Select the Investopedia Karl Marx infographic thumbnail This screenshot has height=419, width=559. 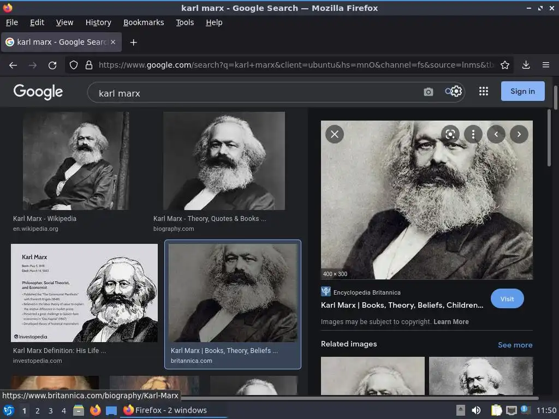(84, 293)
